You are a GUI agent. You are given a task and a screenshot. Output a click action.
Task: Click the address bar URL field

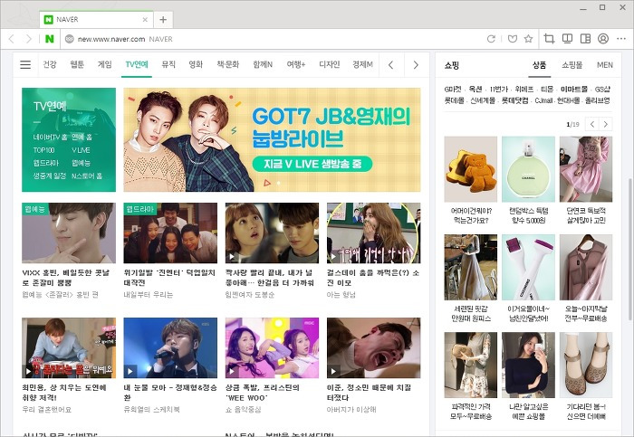click(x=271, y=39)
